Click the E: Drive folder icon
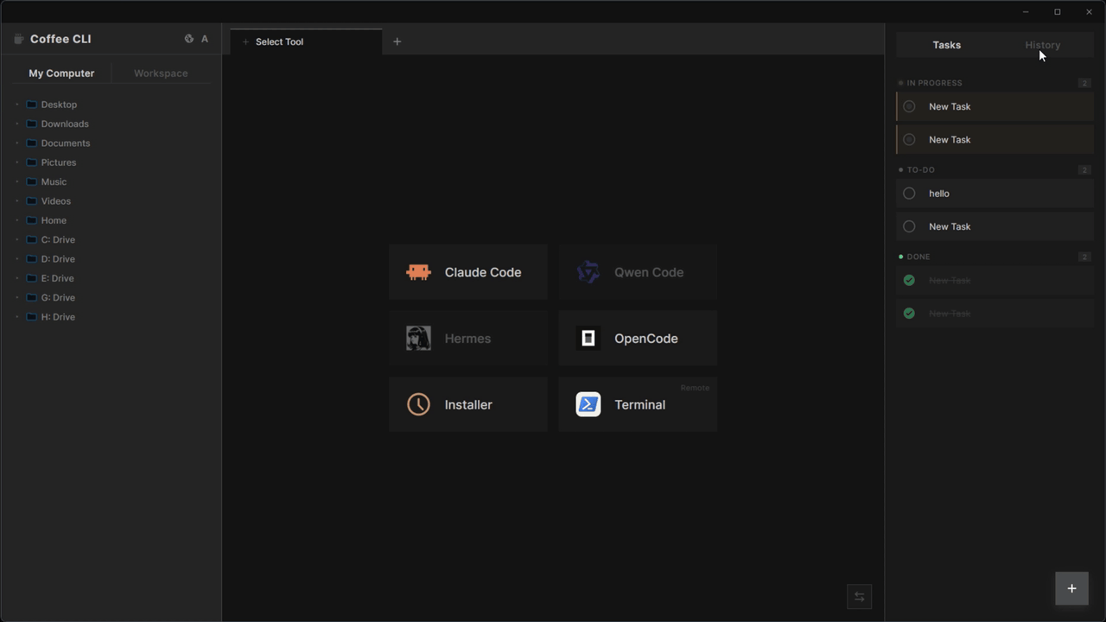The image size is (1106, 622). tap(32, 278)
